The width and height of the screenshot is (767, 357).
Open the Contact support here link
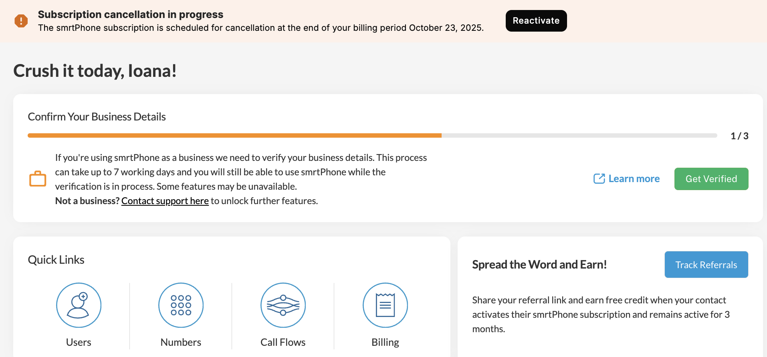(x=165, y=201)
